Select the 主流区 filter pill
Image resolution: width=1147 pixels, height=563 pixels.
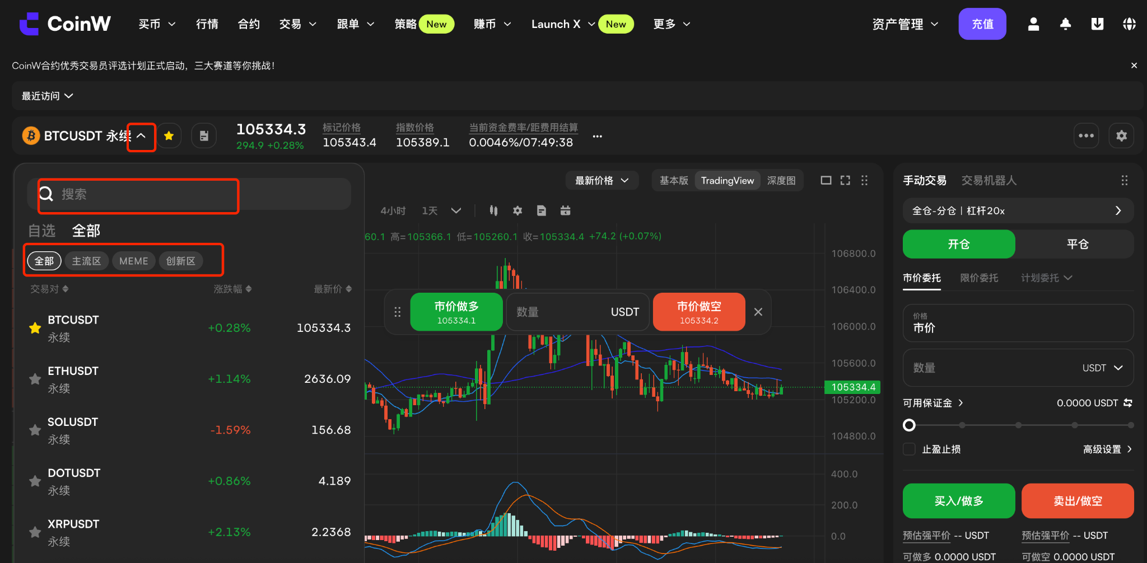click(x=86, y=261)
